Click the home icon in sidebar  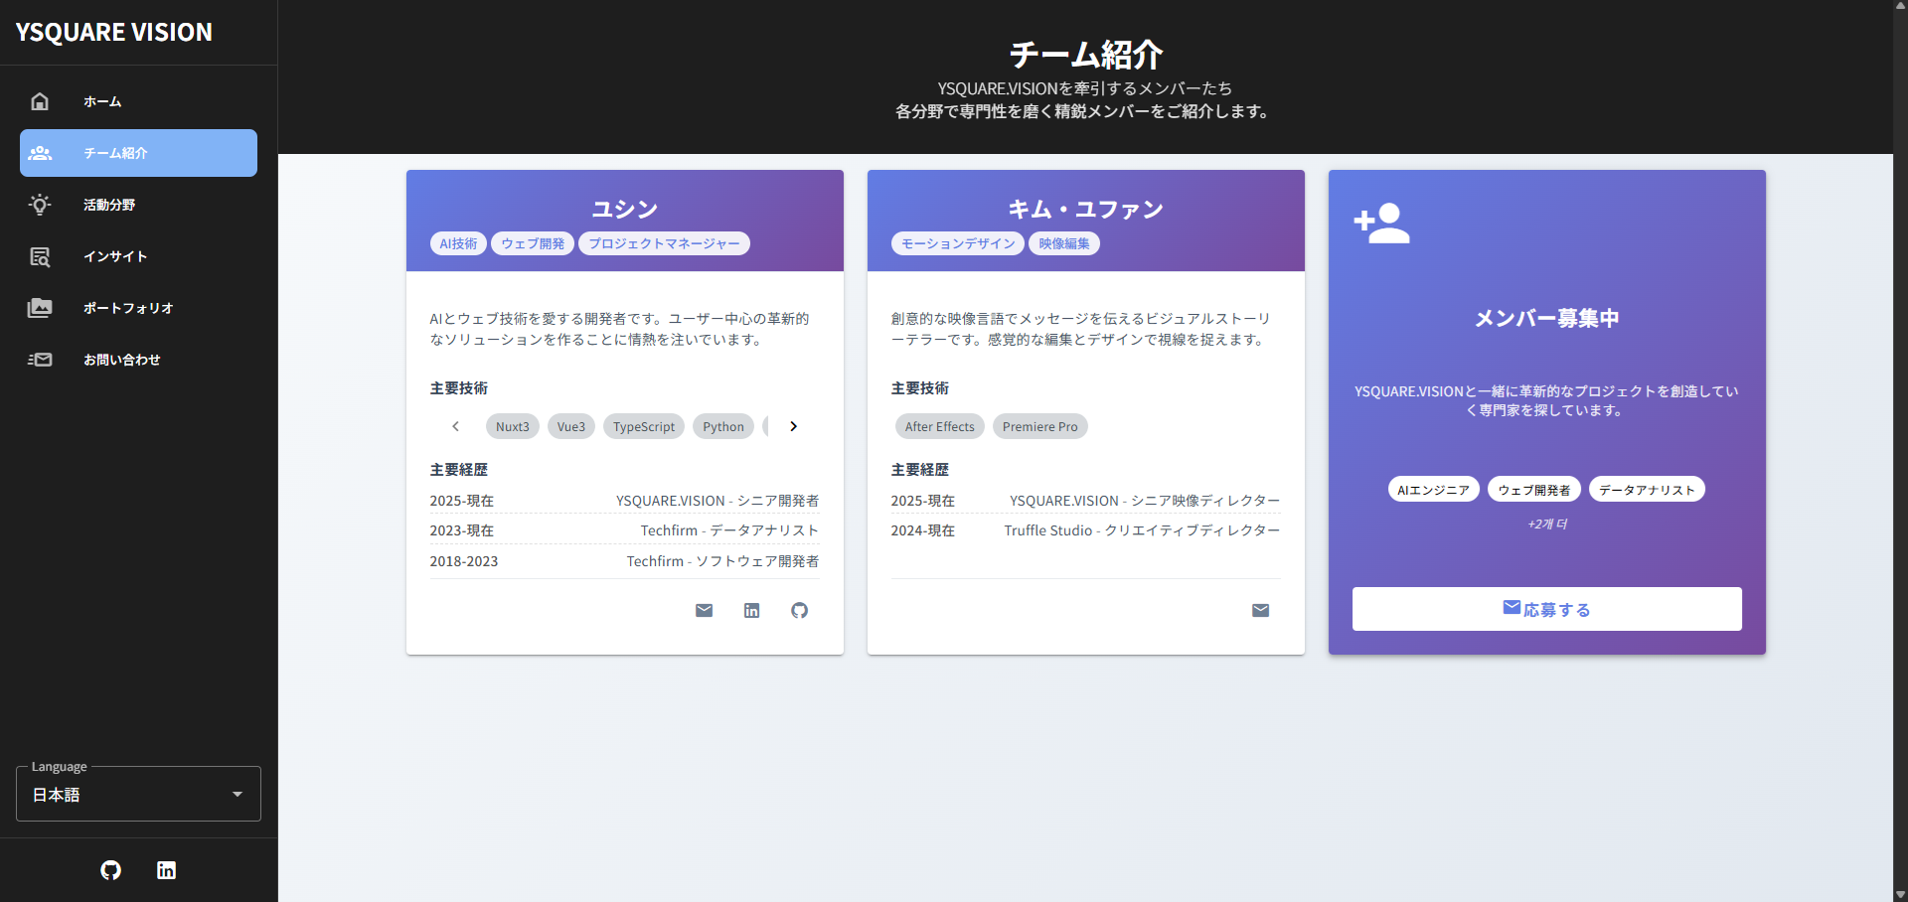pyautogui.click(x=40, y=101)
